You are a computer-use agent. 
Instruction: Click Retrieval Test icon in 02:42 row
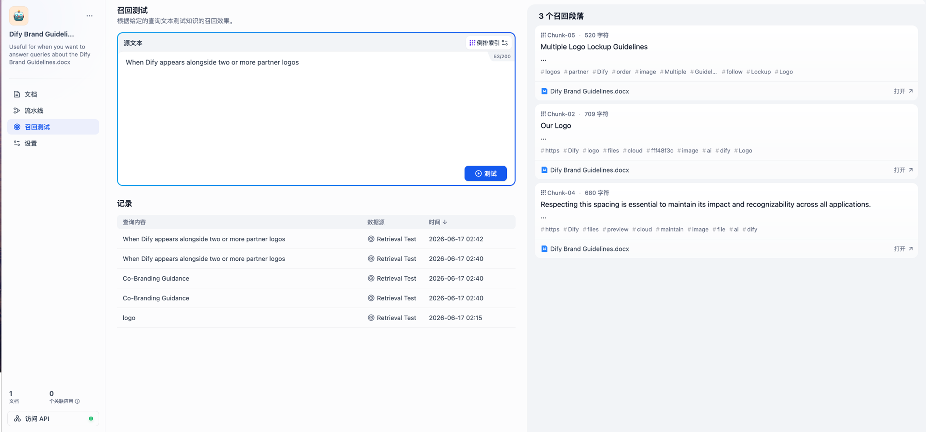click(x=371, y=239)
